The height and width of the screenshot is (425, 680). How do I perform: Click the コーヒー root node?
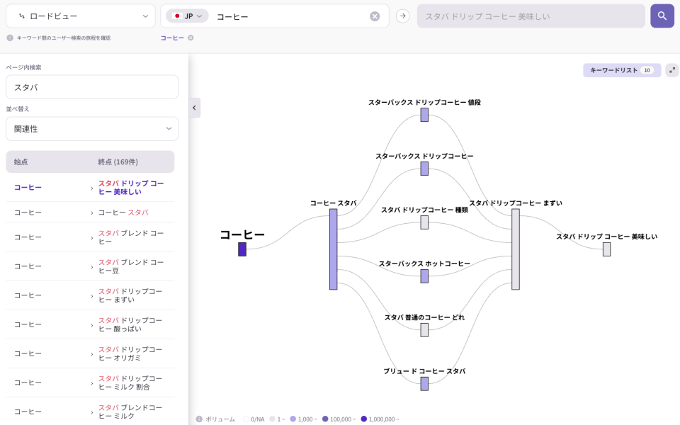coord(242,249)
